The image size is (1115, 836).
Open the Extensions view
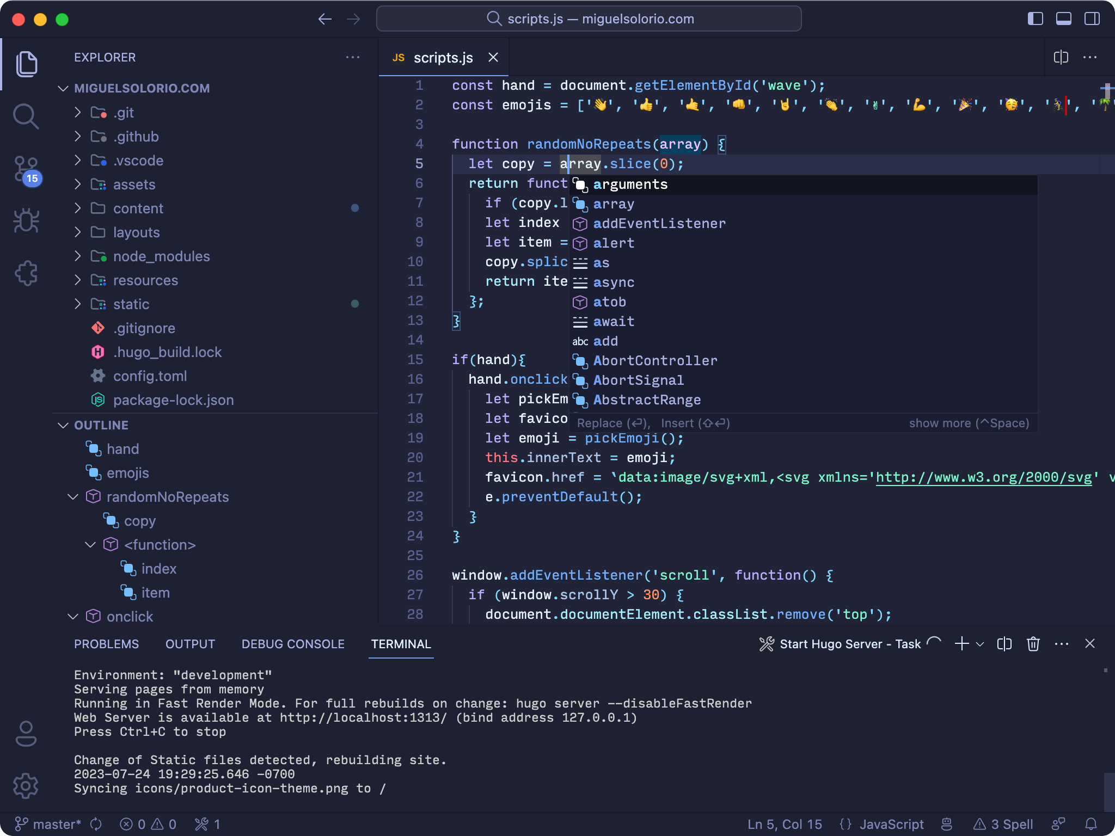26,273
